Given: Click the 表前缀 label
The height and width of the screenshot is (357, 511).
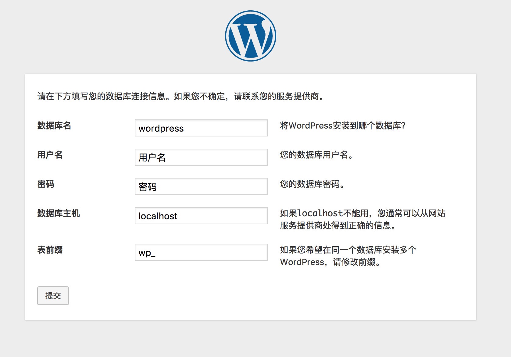Looking at the screenshot, I should (50, 250).
